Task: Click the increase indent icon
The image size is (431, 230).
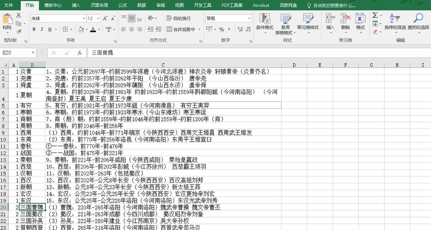Action: (159, 29)
